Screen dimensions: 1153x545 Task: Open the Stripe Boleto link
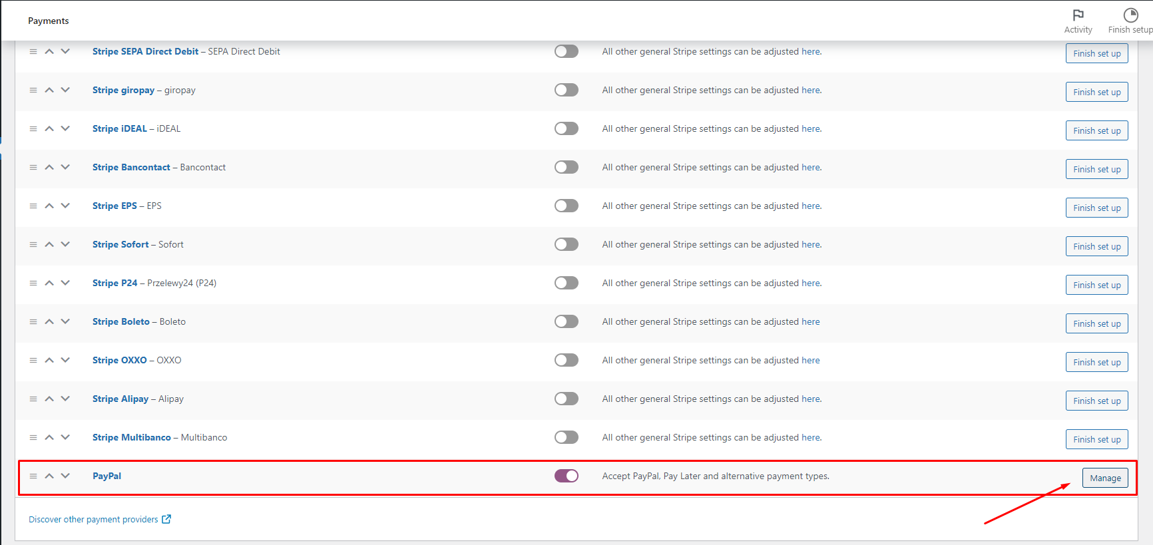[x=121, y=321]
